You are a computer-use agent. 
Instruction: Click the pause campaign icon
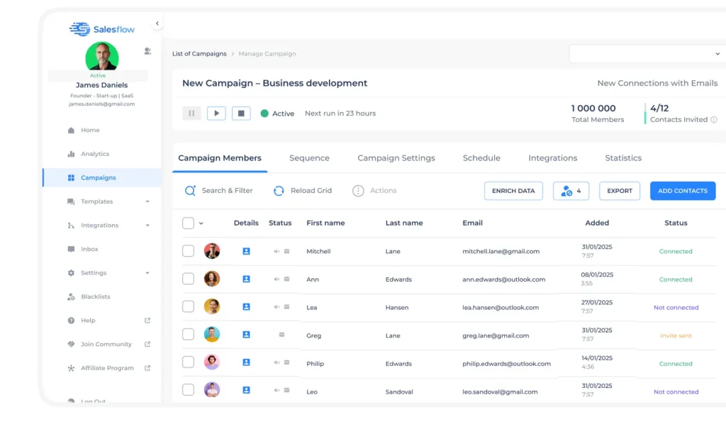pos(191,113)
